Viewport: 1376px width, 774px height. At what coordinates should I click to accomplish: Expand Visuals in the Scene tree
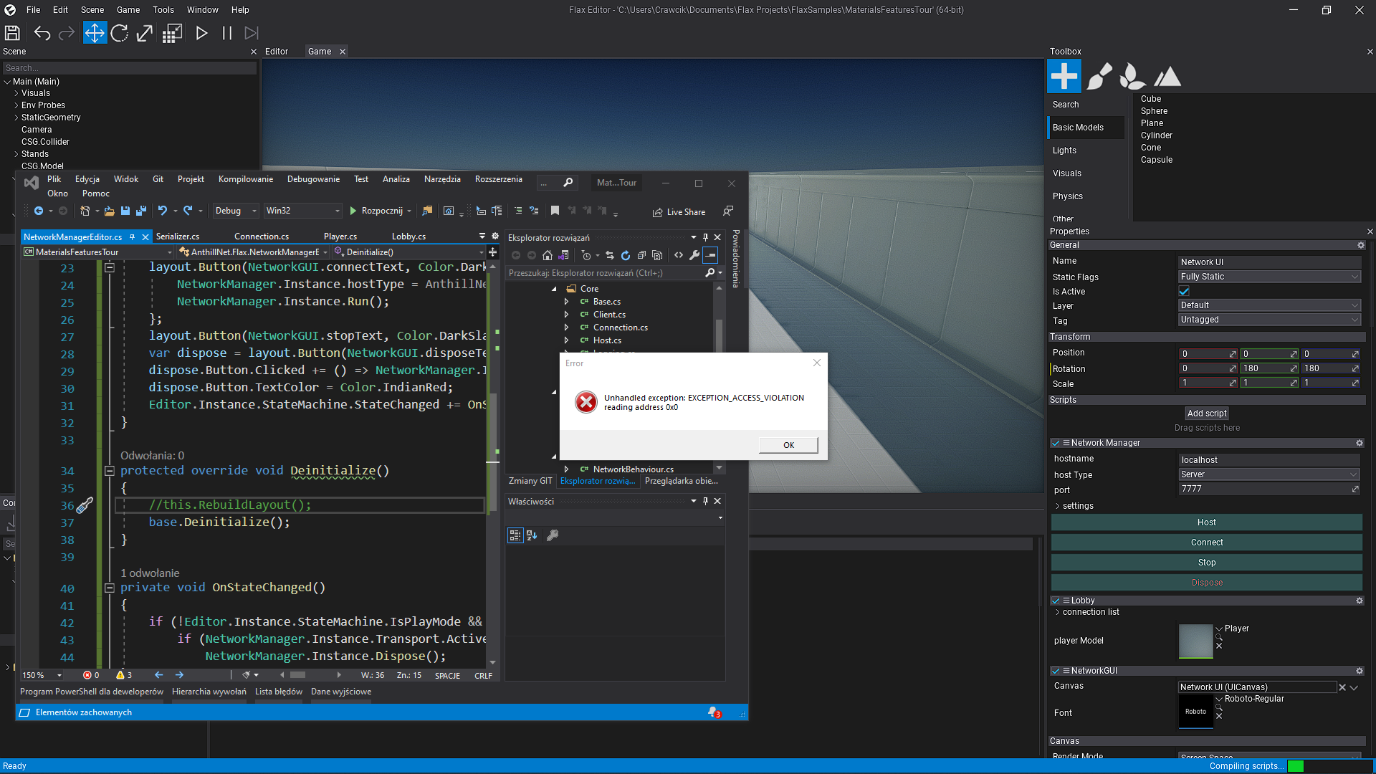click(x=16, y=93)
